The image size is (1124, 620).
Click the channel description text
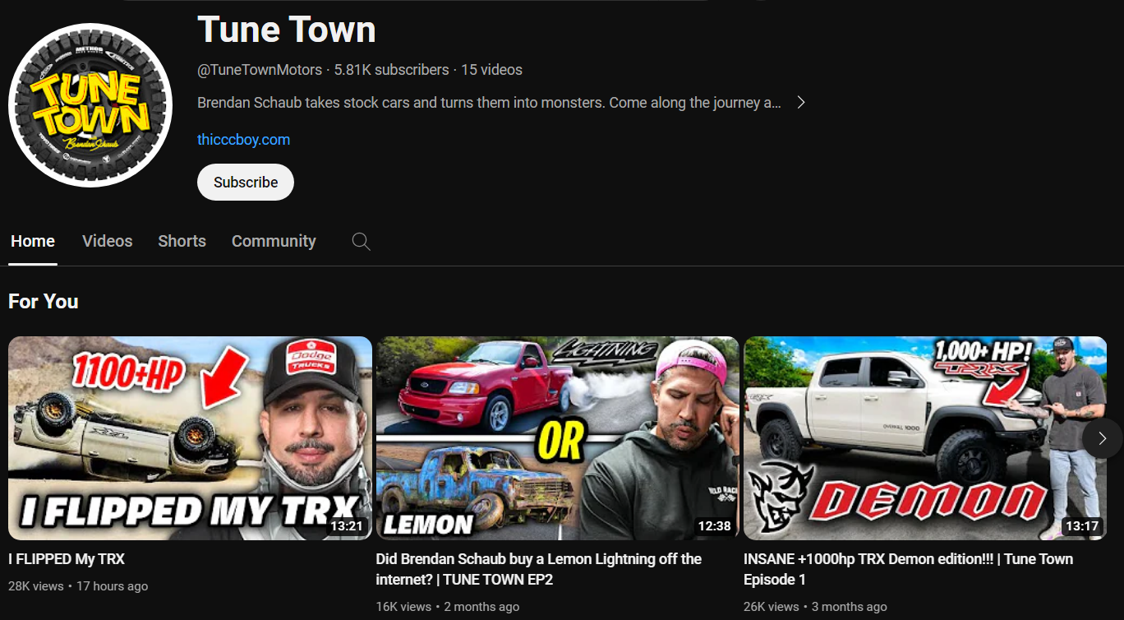coord(489,103)
